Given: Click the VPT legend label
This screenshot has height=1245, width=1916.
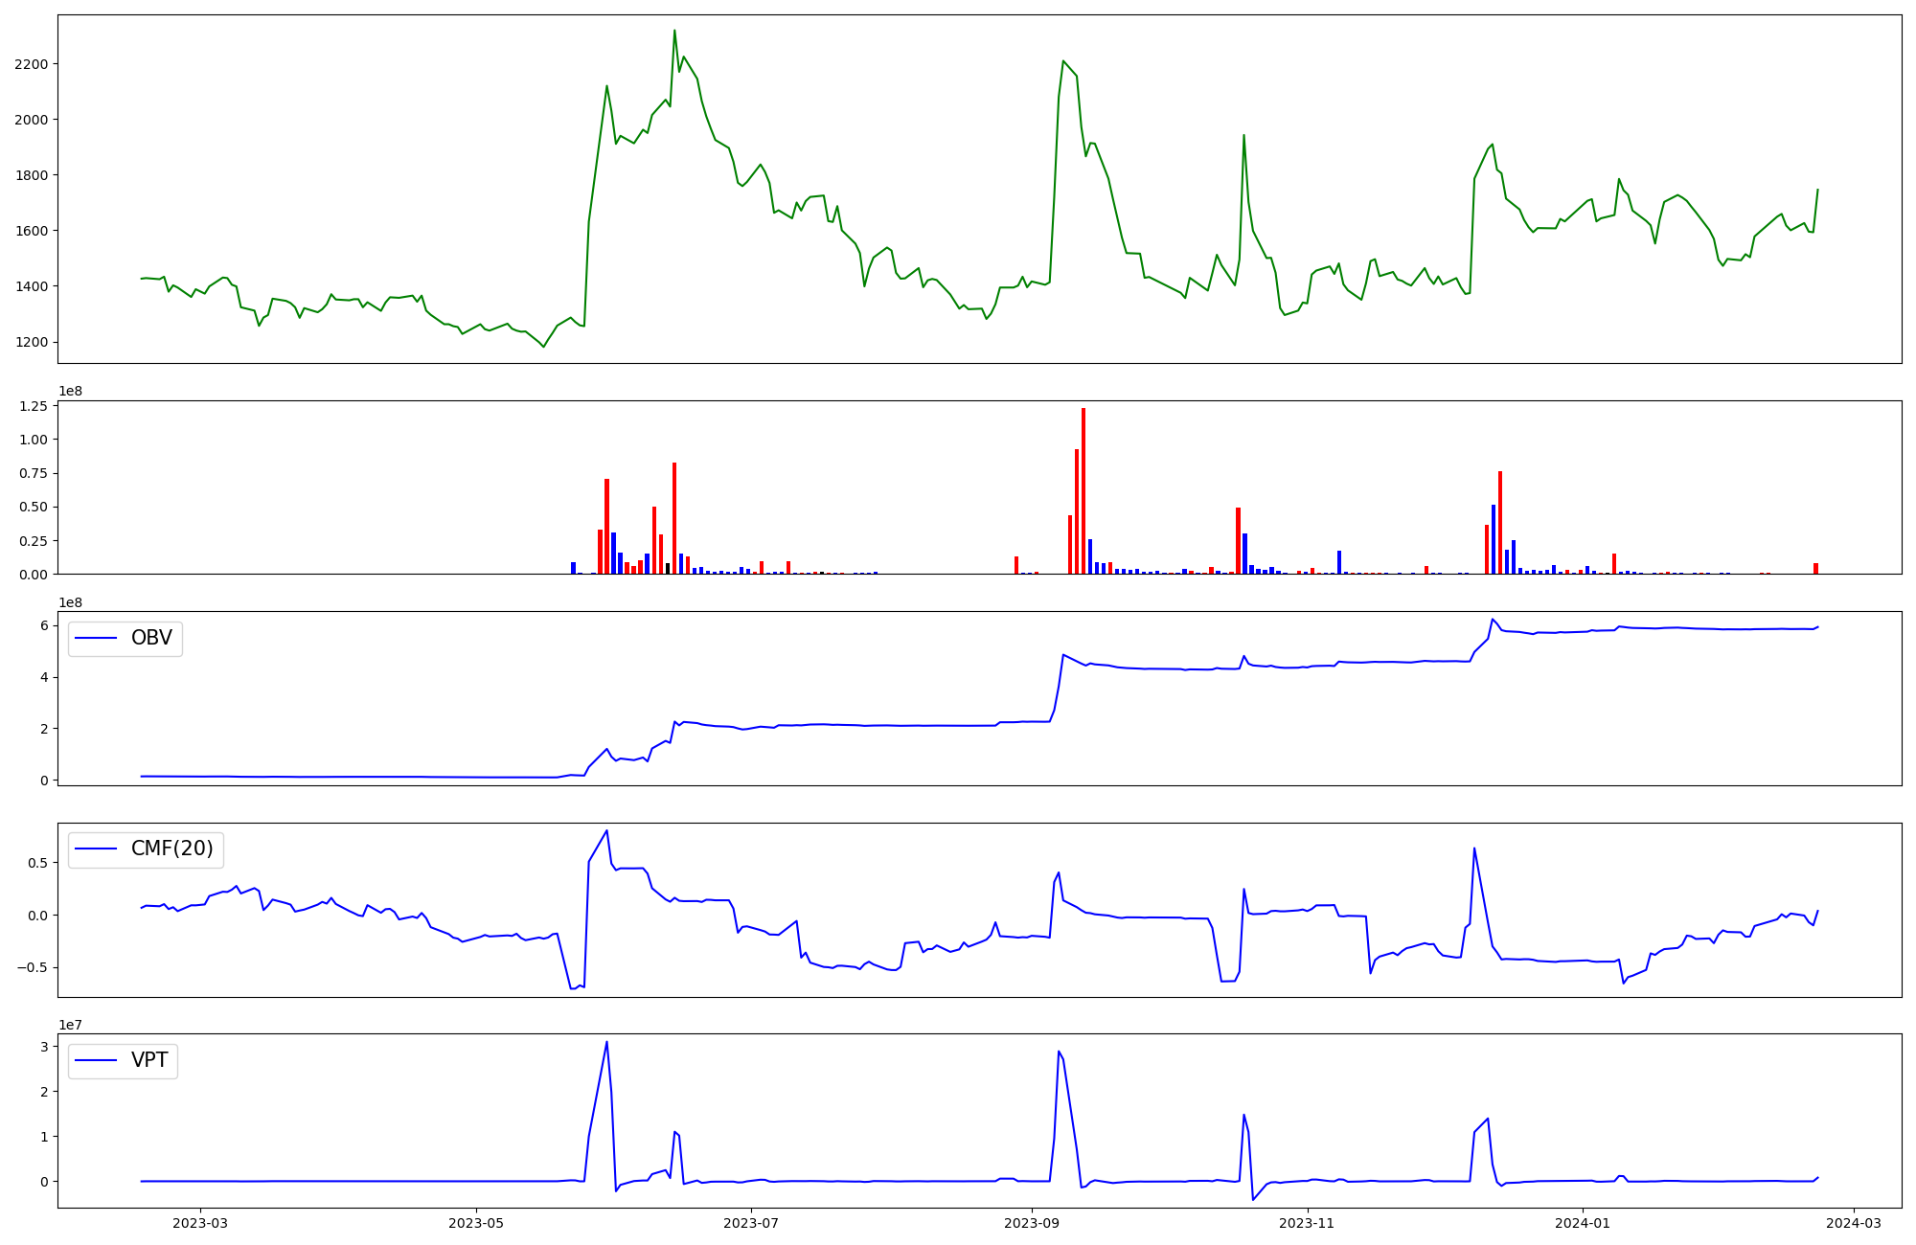Looking at the screenshot, I should (x=149, y=1060).
